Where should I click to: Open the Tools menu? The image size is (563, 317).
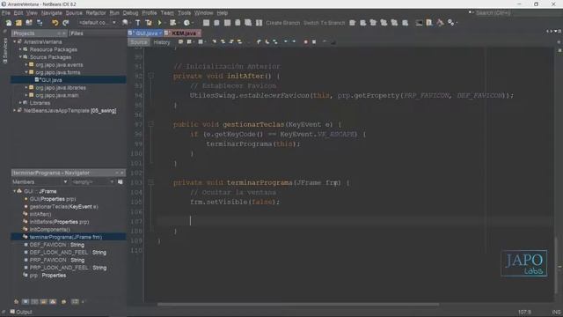tap(184, 13)
